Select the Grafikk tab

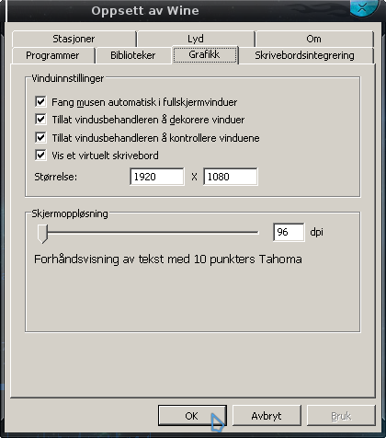(204, 54)
